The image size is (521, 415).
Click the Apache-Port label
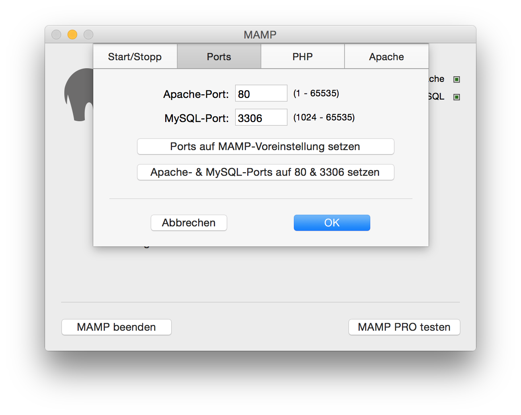click(x=196, y=94)
